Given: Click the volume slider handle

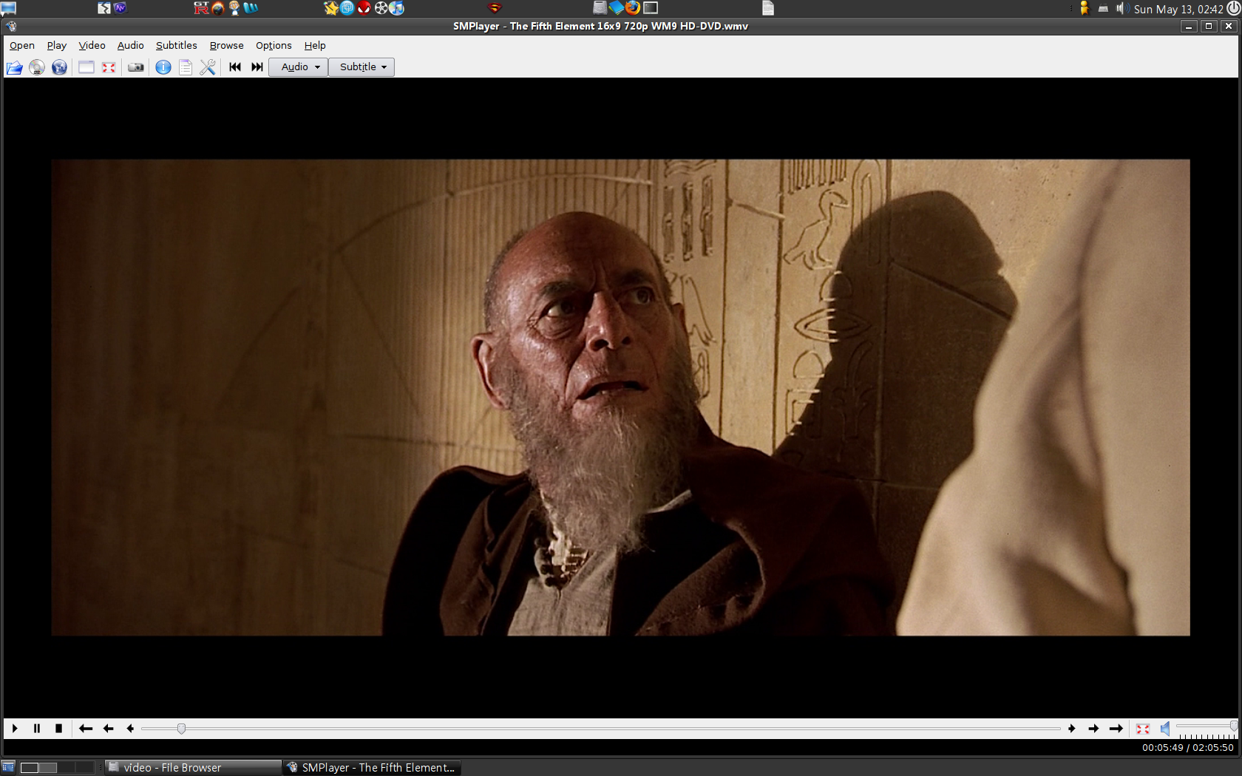Looking at the screenshot, I should tap(1234, 726).
